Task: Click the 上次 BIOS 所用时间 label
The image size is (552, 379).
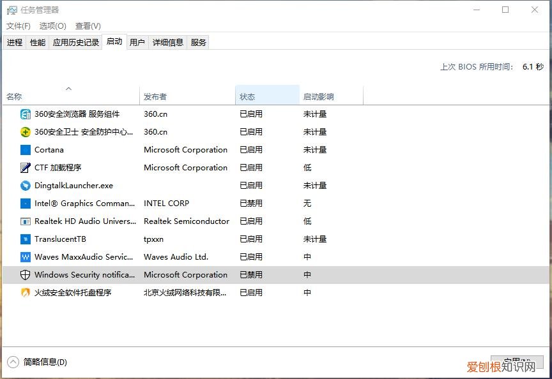Action: (477, 67)
